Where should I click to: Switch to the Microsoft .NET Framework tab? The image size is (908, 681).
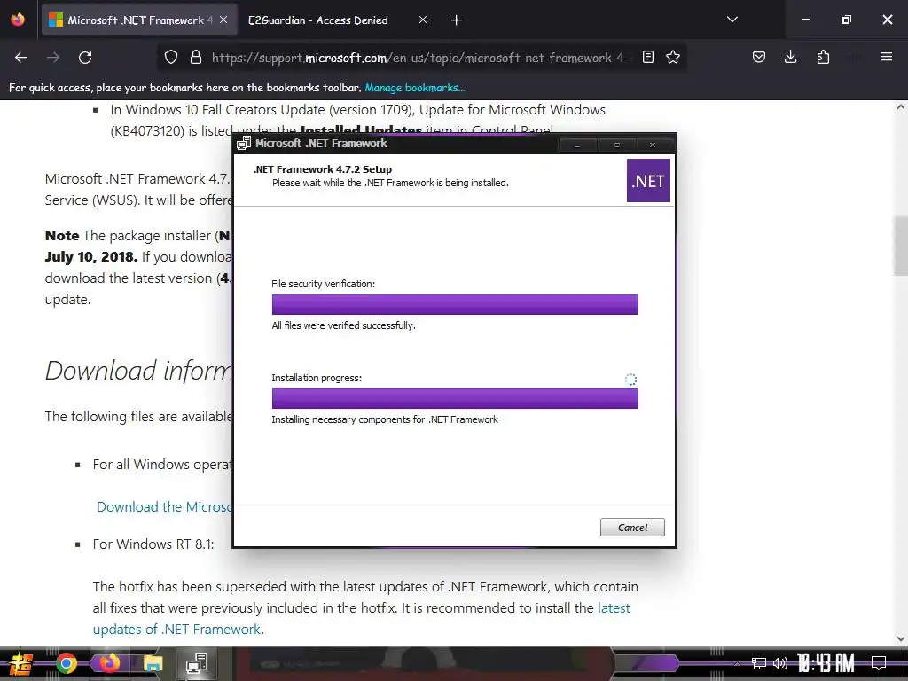click(139, 20)
